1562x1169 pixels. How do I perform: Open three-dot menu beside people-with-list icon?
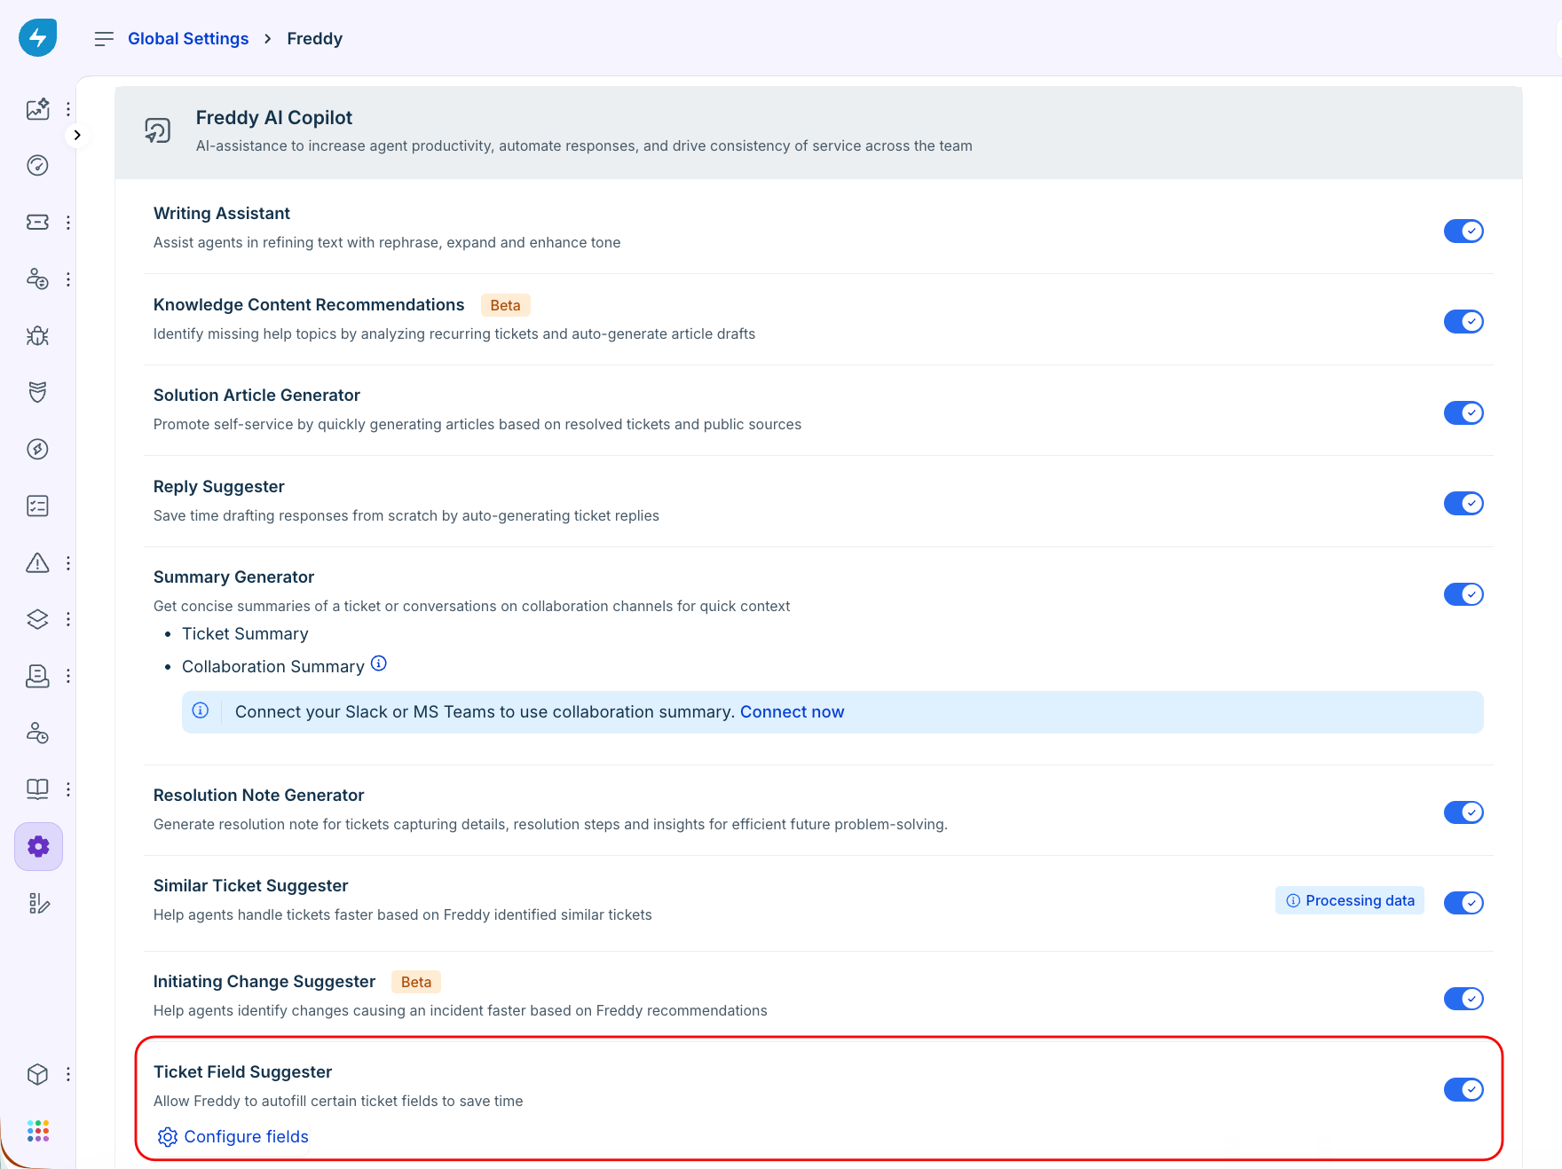(68, 279)
